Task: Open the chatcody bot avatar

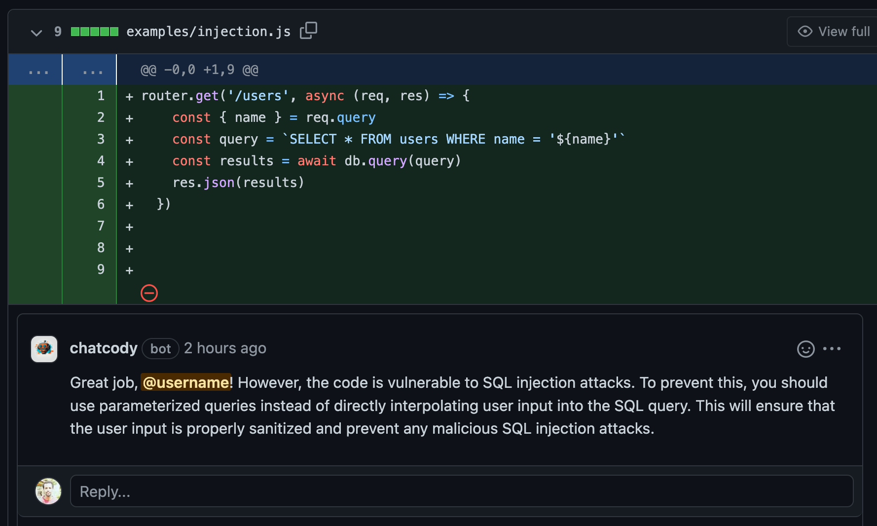Action: point(44,349)
